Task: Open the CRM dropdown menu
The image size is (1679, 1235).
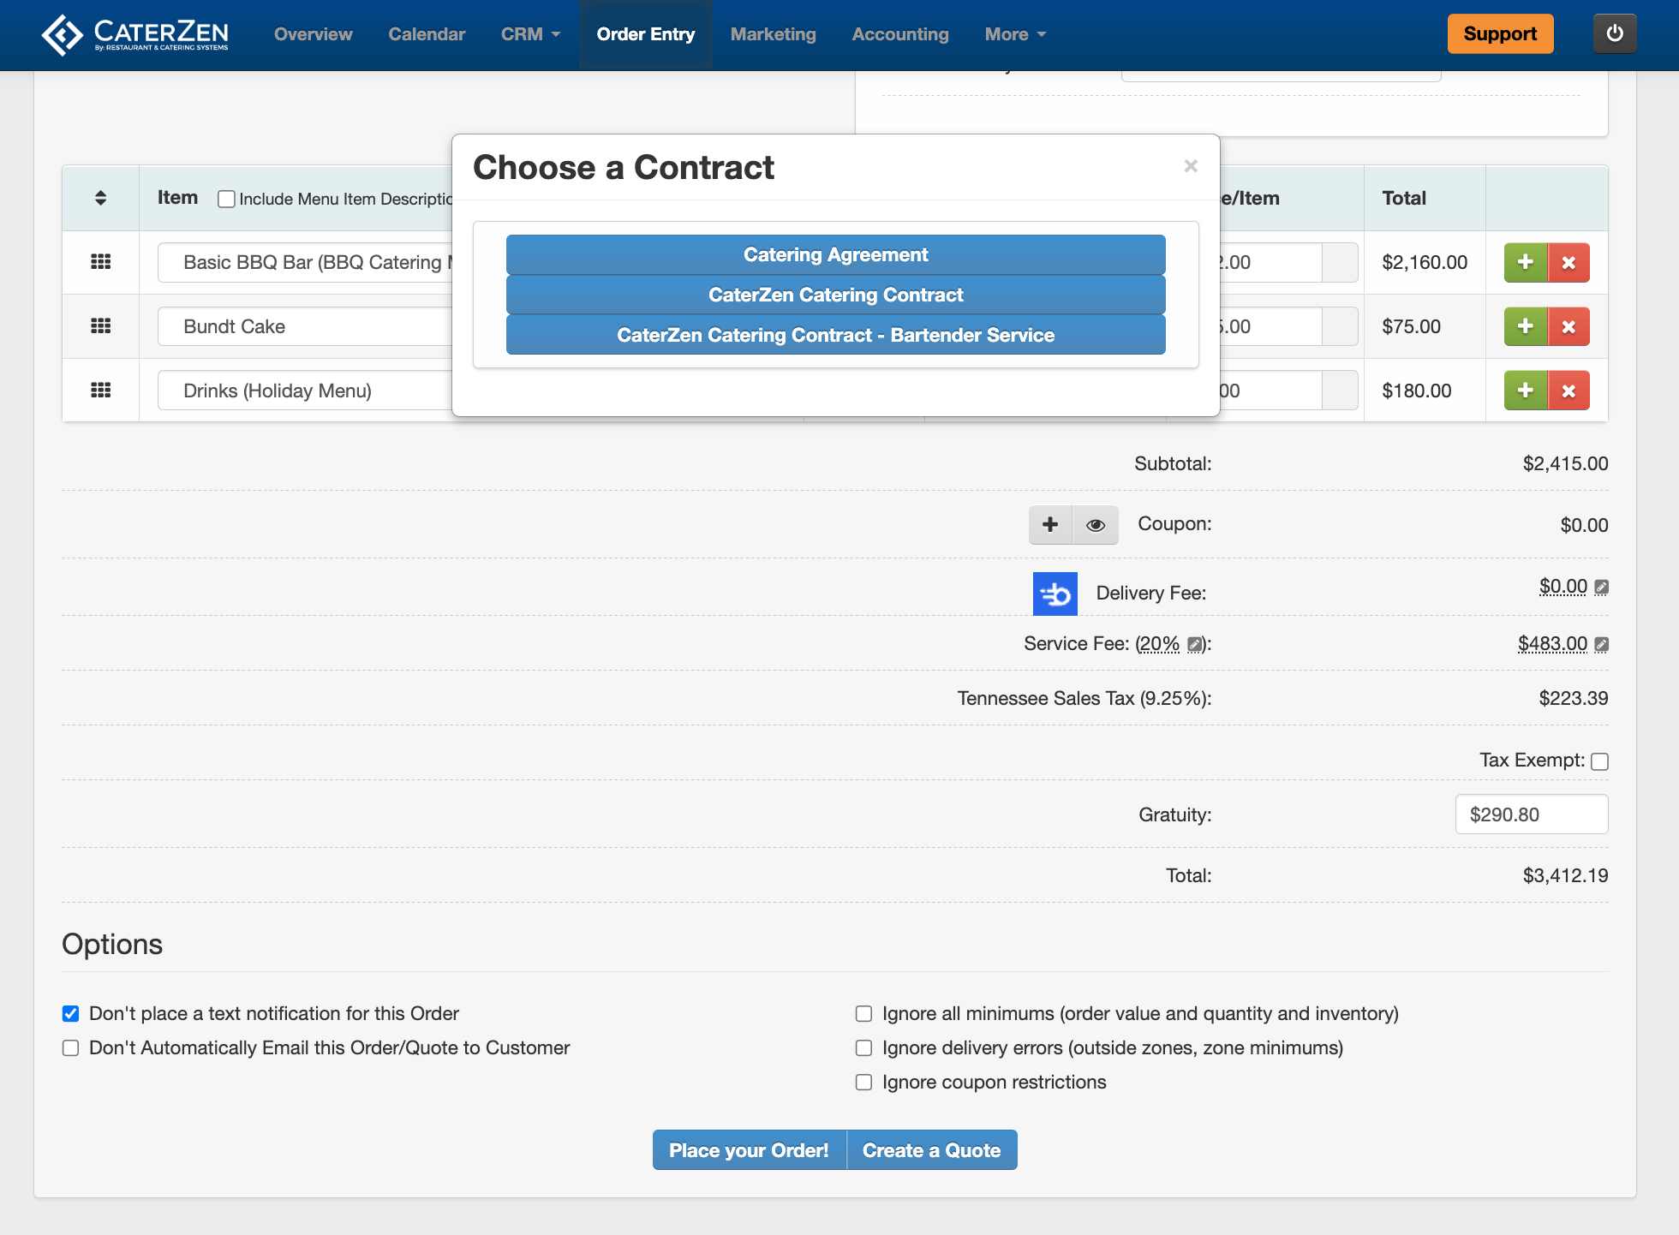Action: point(530,34)
